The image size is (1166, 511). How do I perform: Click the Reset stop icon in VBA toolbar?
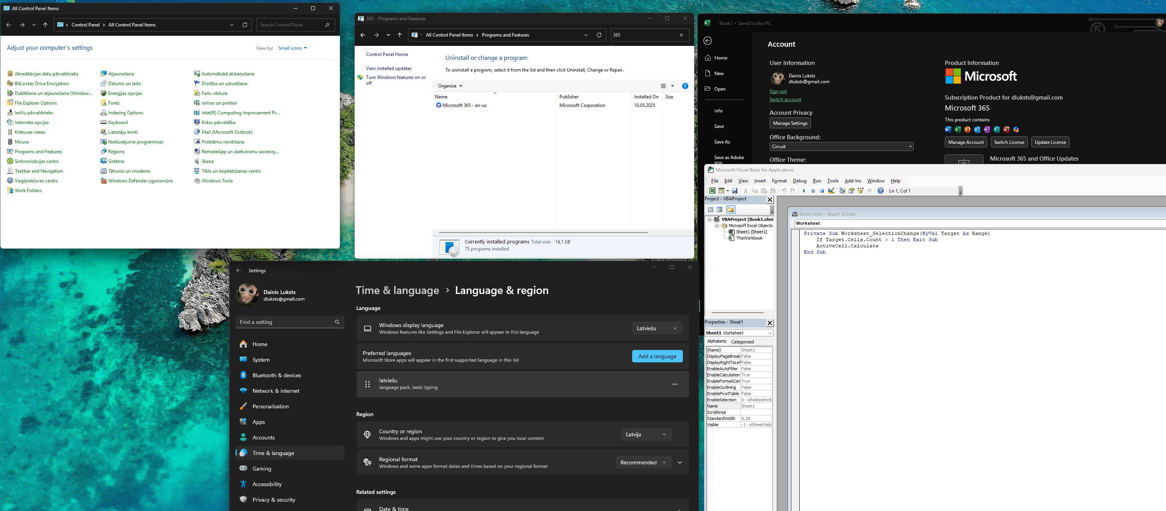822,191
